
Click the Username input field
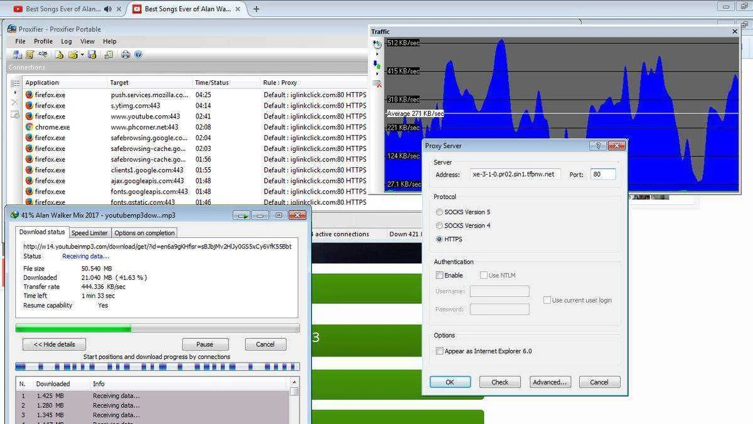(x=499, y=291)
